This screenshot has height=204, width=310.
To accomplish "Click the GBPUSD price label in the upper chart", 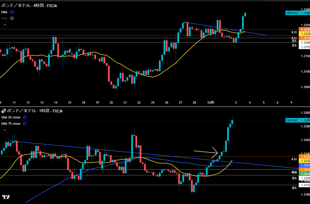I will pos(292,13).
